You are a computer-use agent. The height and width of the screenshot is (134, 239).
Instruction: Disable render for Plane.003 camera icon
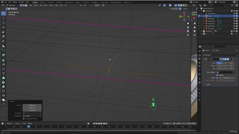pos(236,23)
